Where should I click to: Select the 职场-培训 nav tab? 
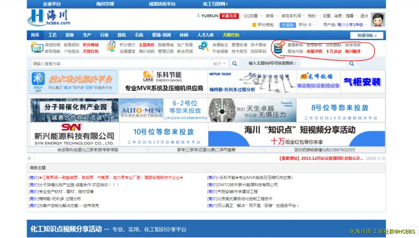click(161, 35)
